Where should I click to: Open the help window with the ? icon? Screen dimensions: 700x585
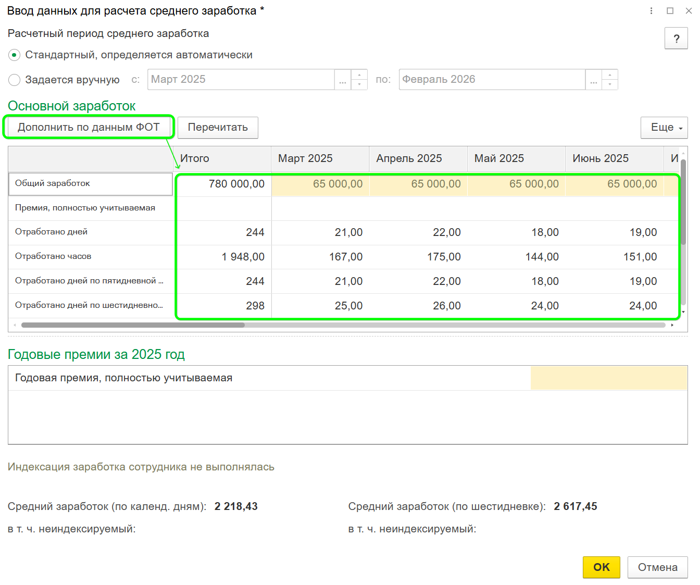coord(676,38)
